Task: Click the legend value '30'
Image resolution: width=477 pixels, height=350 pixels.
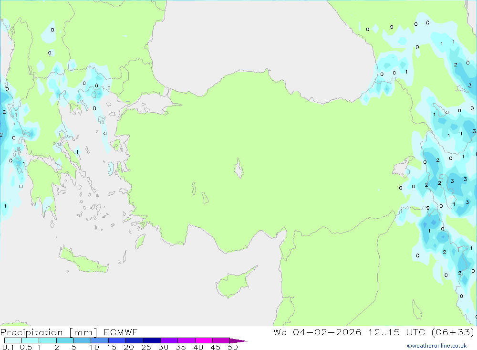Action: click(x=163, y=347)
